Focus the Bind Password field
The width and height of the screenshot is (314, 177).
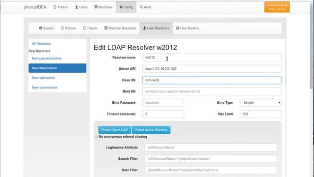point(163,103)
